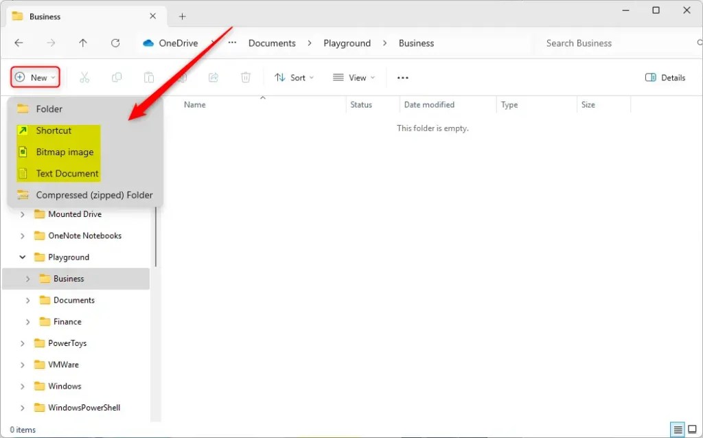
Task: Open chevron between Playground and Business
Action: tap(384, 43)
